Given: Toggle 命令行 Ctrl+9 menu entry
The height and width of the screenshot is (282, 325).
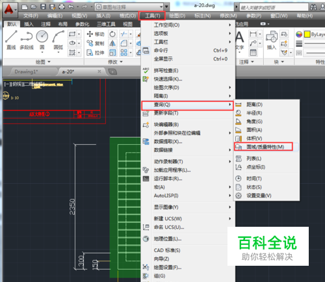Looking at the screenshot, I should pos(188,51).
